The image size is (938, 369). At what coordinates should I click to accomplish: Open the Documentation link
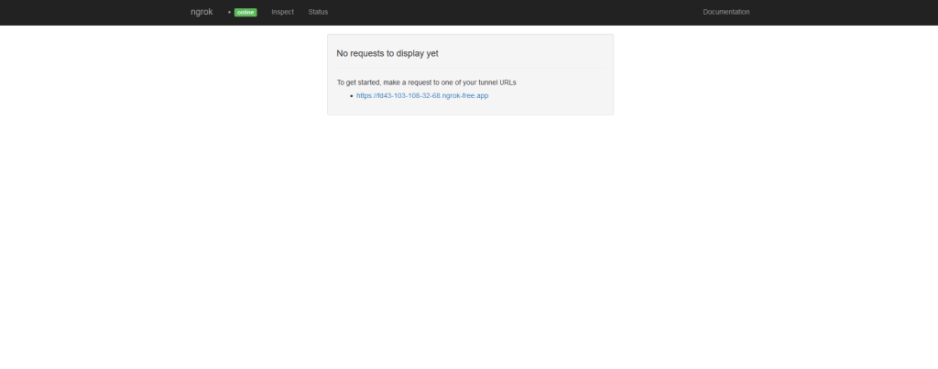[x=725, y=12]
